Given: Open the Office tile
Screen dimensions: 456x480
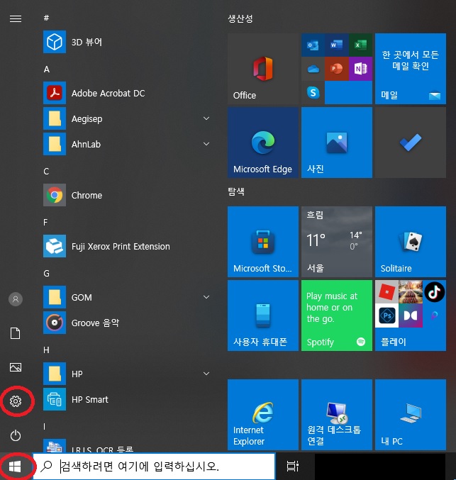Looking at the screenshot, I should point(263,69).
